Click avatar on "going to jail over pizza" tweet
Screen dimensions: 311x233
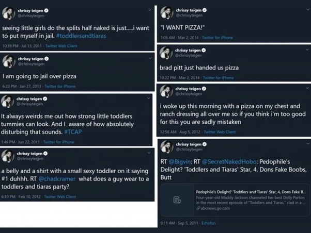pyautogui.click(x=8, y=61)
